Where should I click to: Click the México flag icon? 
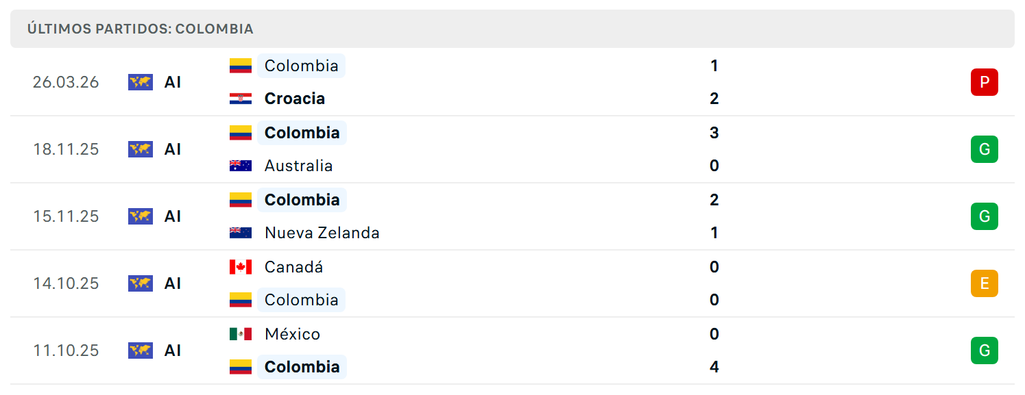tap(241, 334)
